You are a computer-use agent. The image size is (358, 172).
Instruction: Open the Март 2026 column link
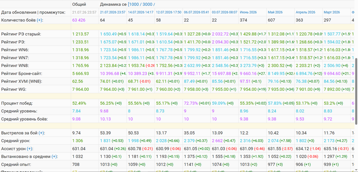332,12
